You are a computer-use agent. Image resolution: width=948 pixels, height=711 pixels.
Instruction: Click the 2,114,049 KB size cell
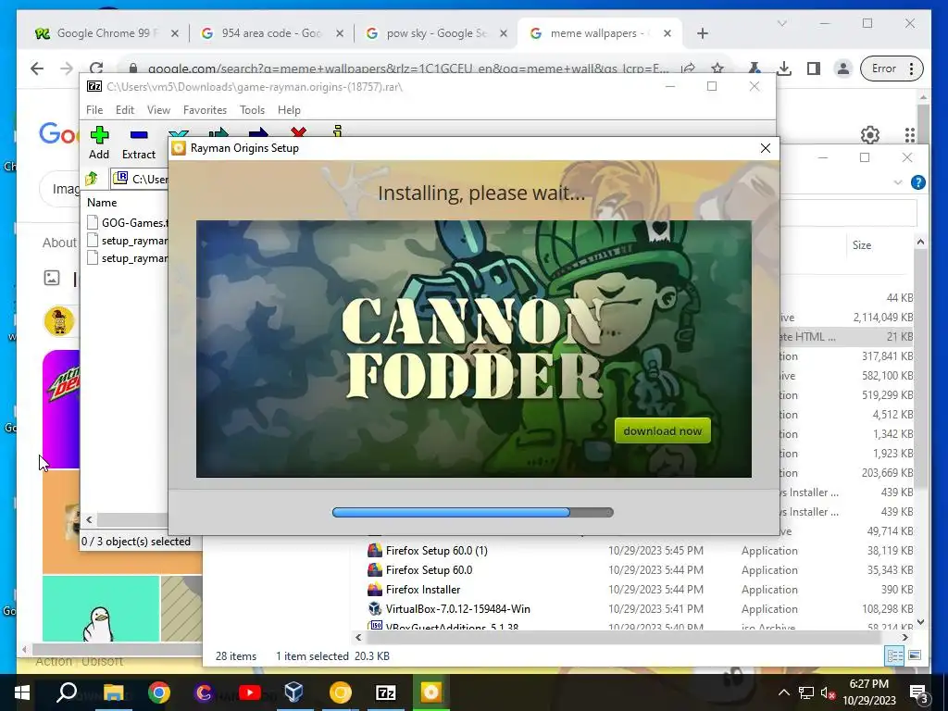coord(882,317)
